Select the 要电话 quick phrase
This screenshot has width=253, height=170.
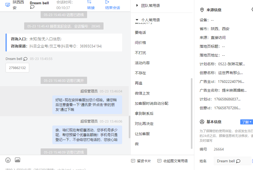coord(140,33)
